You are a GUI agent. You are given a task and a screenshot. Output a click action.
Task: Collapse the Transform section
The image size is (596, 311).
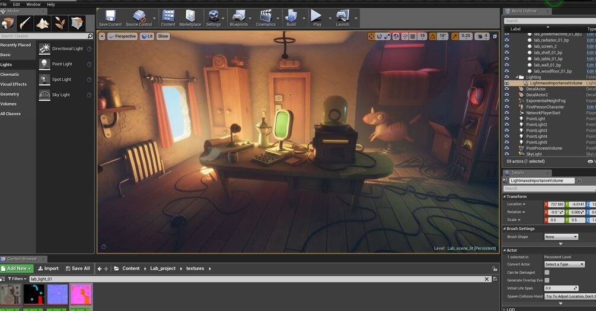505,196
